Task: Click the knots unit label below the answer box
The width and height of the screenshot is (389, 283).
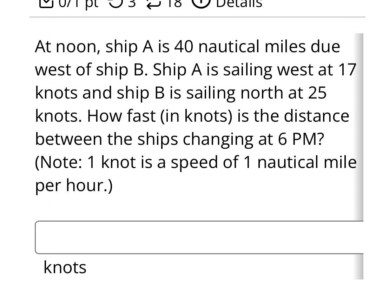Action: click(65, 267)
